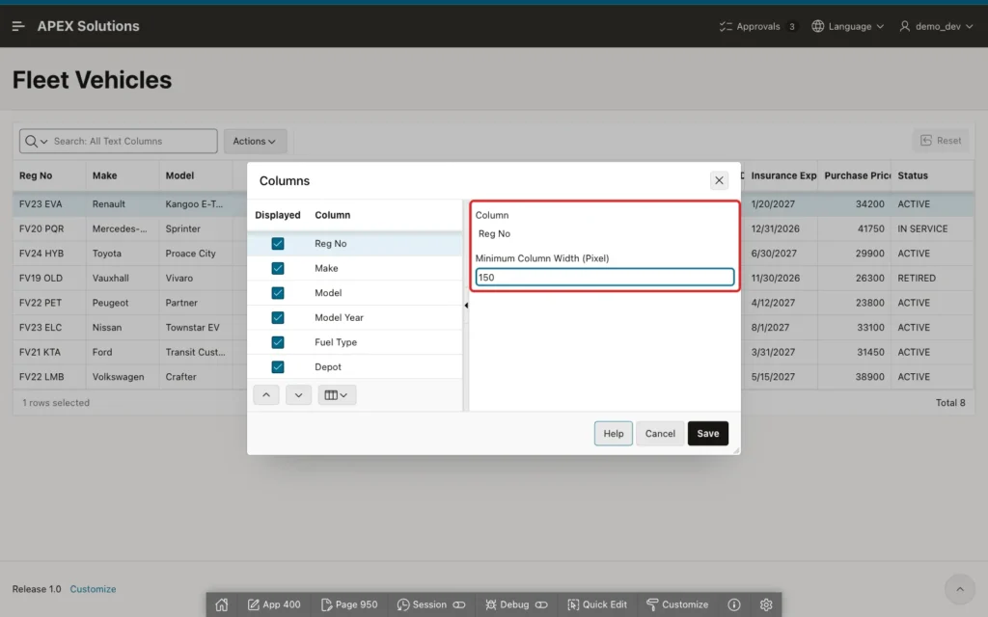
Task: Click the Search All Text Columns field
Action: [x=132, y=141]
